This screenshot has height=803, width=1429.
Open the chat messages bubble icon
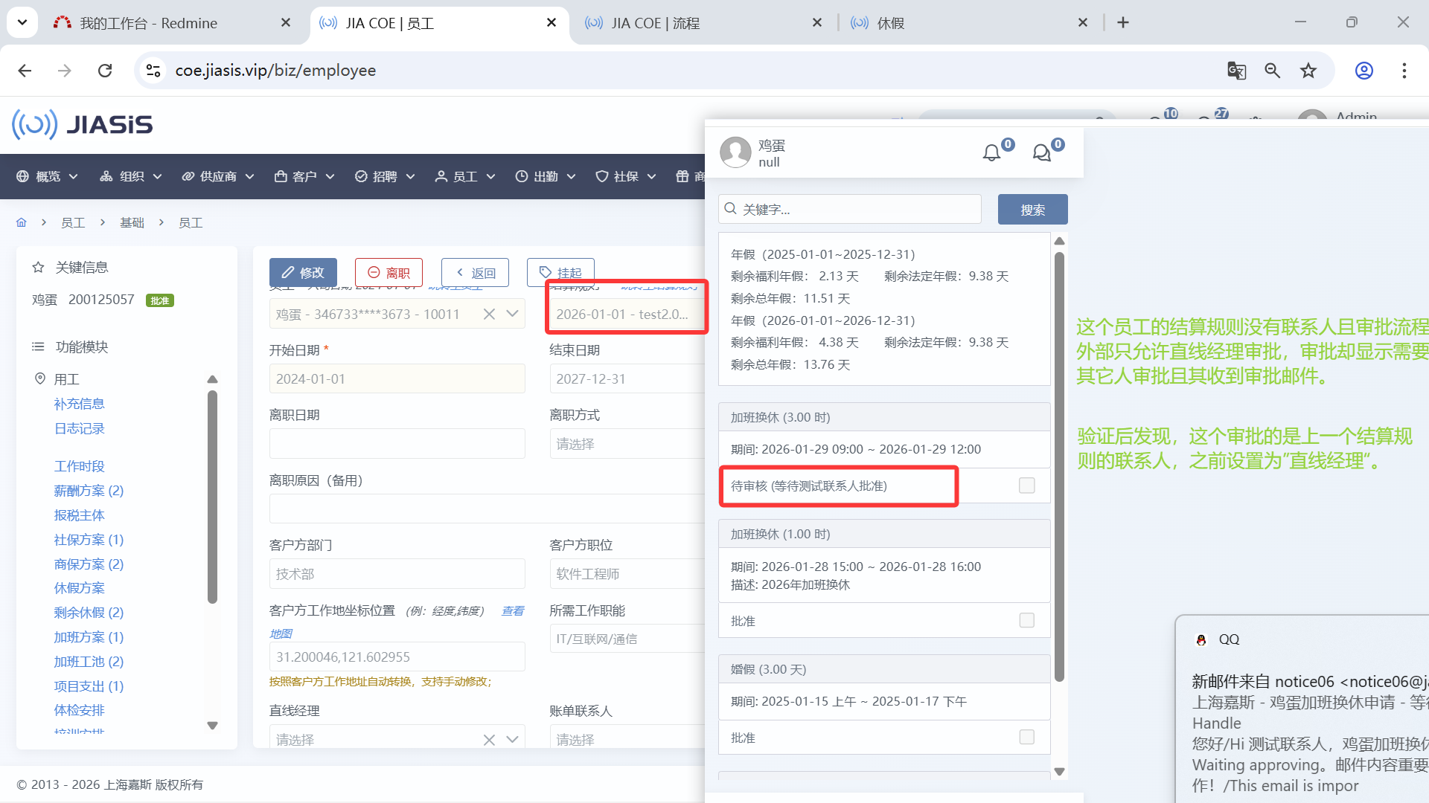click(1041, 153)
